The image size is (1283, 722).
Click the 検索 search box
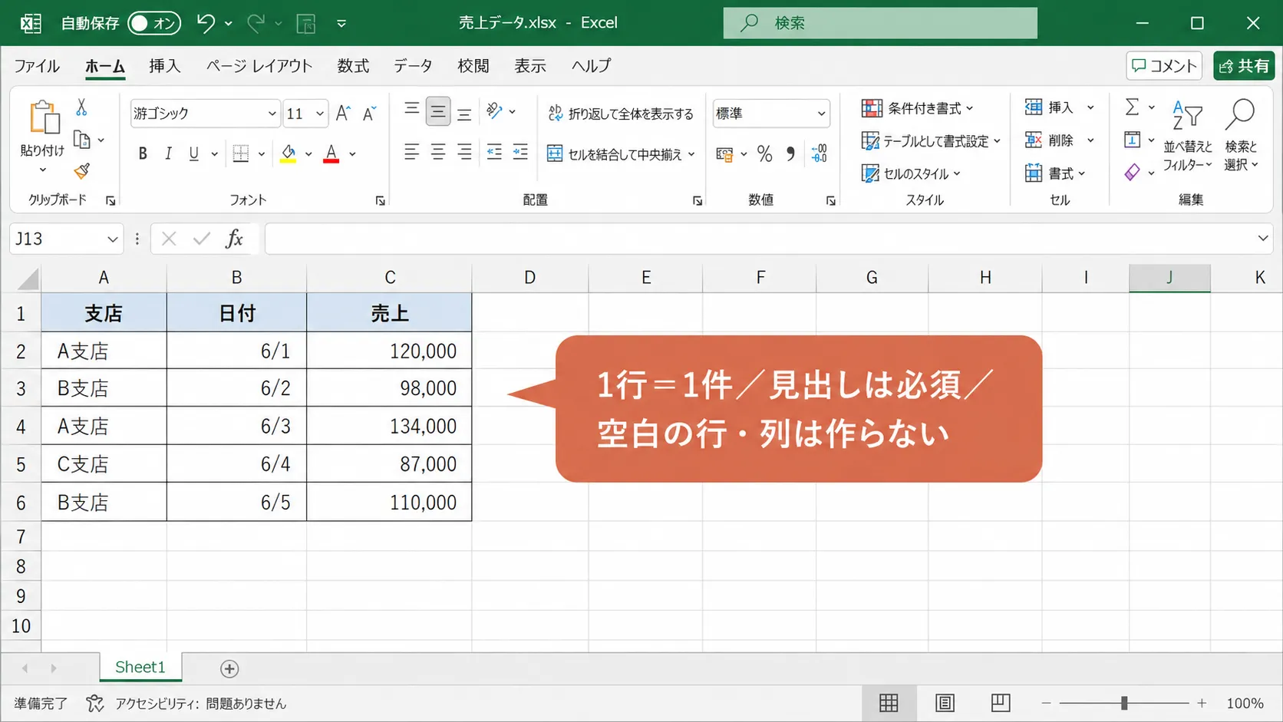(880, 23)
